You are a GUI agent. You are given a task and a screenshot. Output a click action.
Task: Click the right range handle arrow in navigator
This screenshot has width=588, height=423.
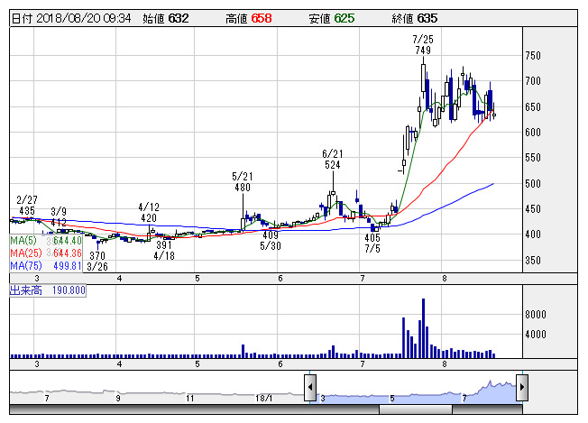click(521, 387)
